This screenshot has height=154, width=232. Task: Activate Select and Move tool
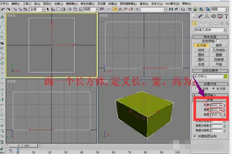[70, 9]
